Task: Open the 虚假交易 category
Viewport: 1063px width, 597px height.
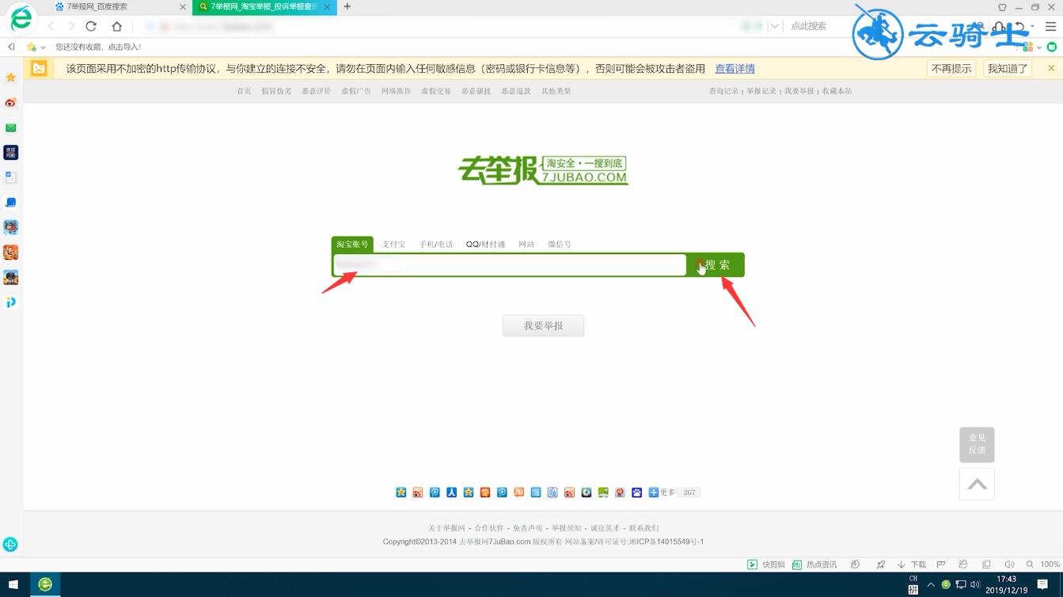Action: point(435,91)
